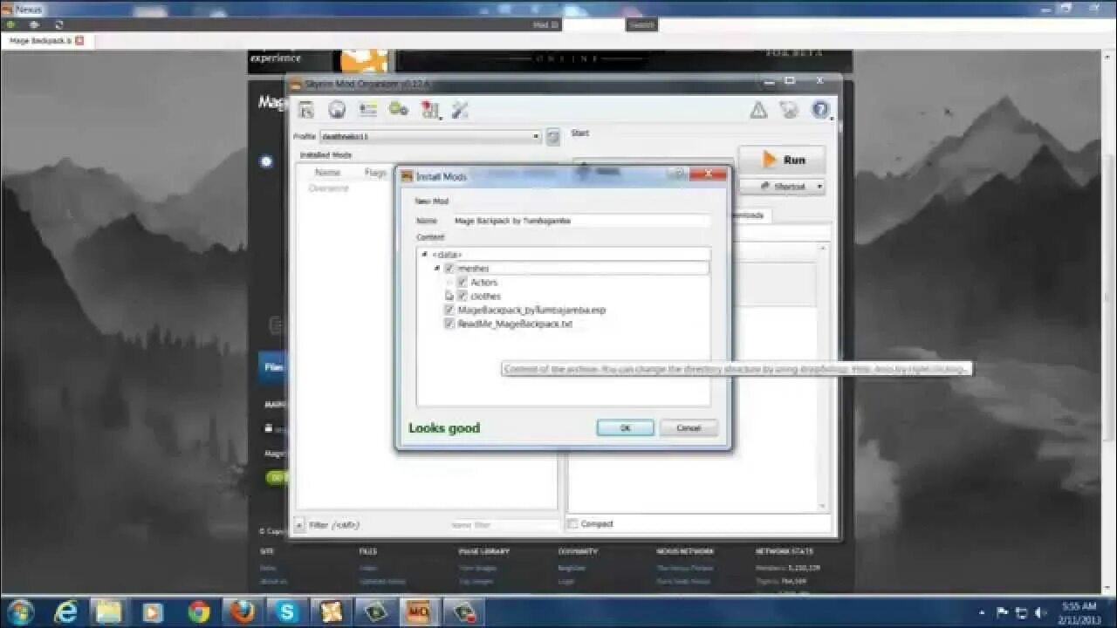Image resolution: width=1117 pixels, height=628 pixels.
Task: Open the blue help question-mark icon
Action: tap(820, 110)
